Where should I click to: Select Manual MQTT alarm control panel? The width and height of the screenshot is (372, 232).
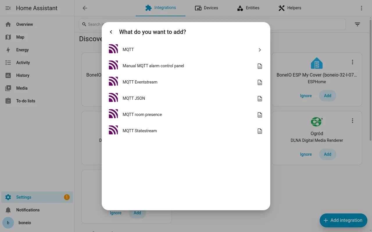point(186,66)
